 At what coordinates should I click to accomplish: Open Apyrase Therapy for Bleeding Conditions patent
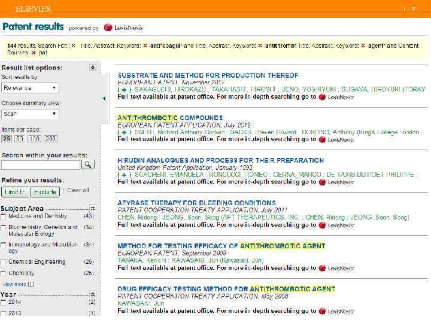tap(196, 203)
